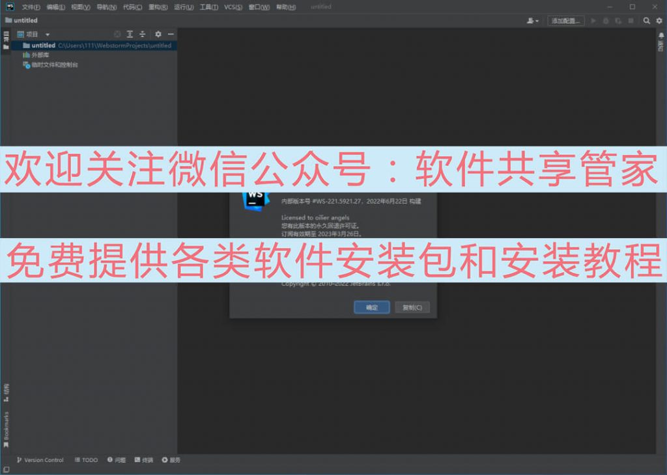Click the WebStorm app icon in title bar
Viewport: 667px width, 475px height.
10,7
